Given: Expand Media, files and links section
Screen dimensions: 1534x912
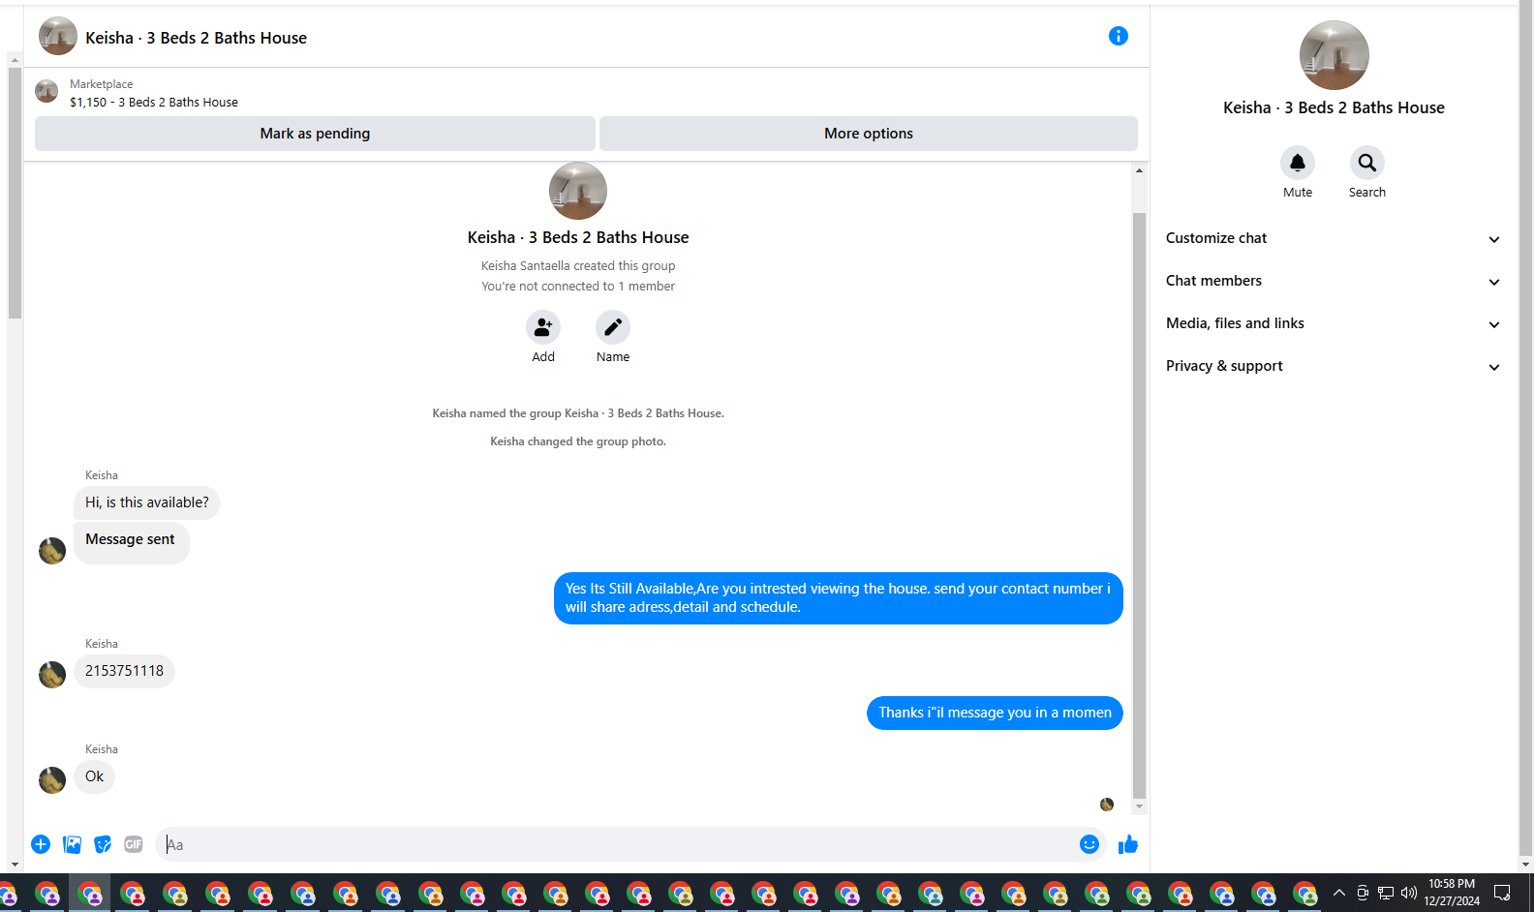Looking at the screenshot, I should [1334, 323].
